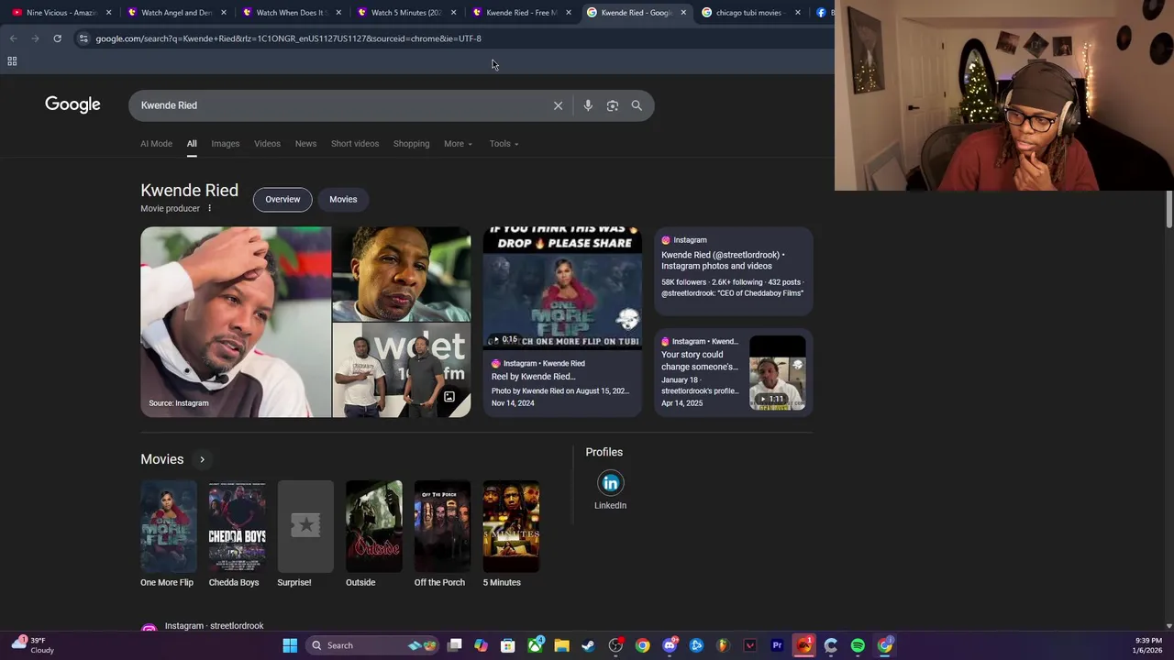Start voice search with the microphone icon
1174x660 pixels.
coord(588,105)
